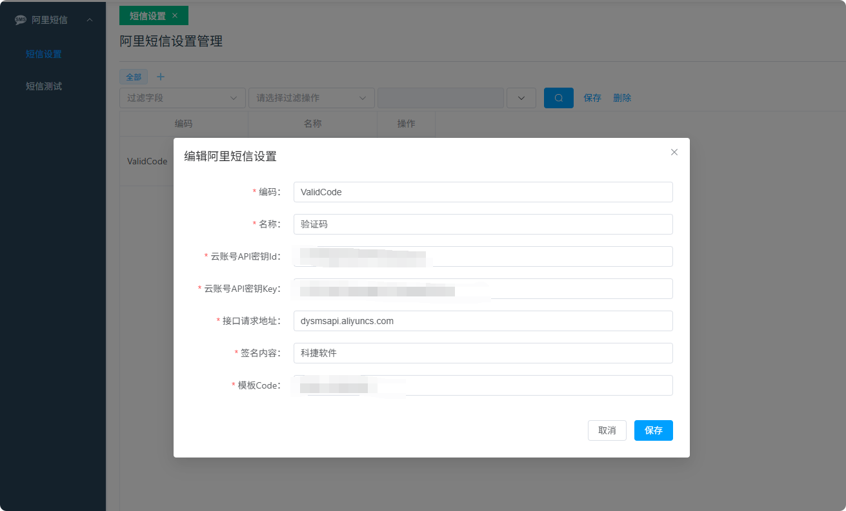The height and width of the screenshot is (511, 846).
Task: Click the 编码 input field with ValidCode
Action: (483, 192)
